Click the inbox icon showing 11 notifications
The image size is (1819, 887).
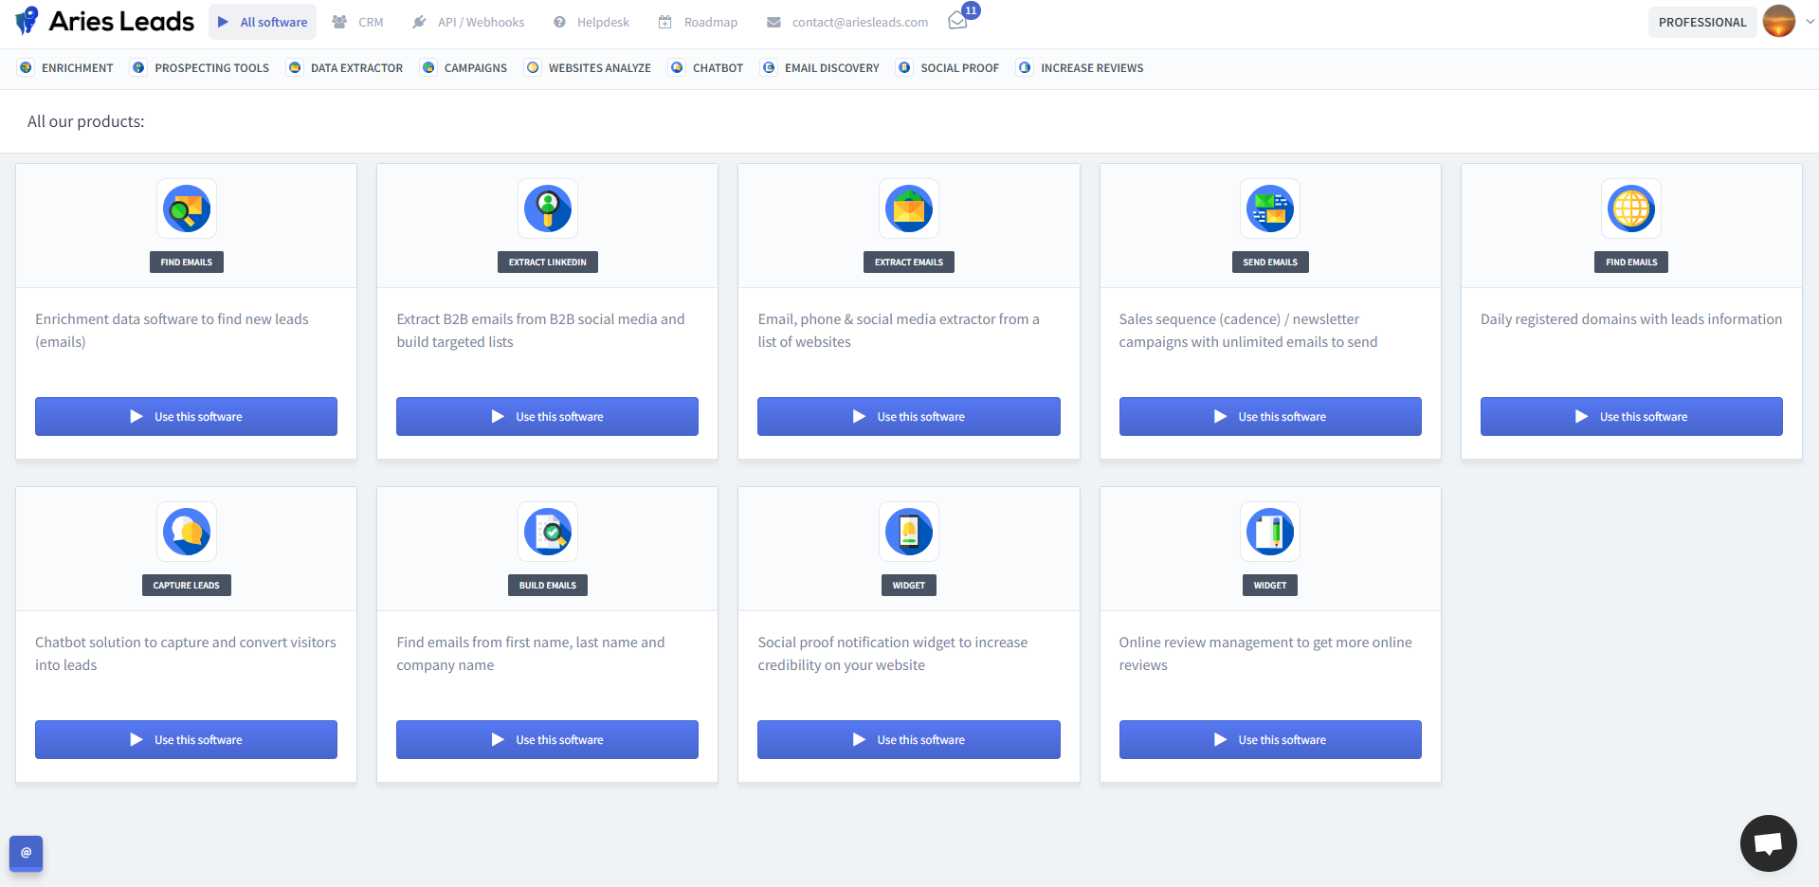[x=957, y=19]
